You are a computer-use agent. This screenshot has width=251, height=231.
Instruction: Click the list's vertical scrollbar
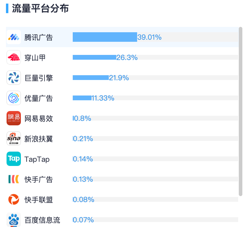[x=241, y=111]
